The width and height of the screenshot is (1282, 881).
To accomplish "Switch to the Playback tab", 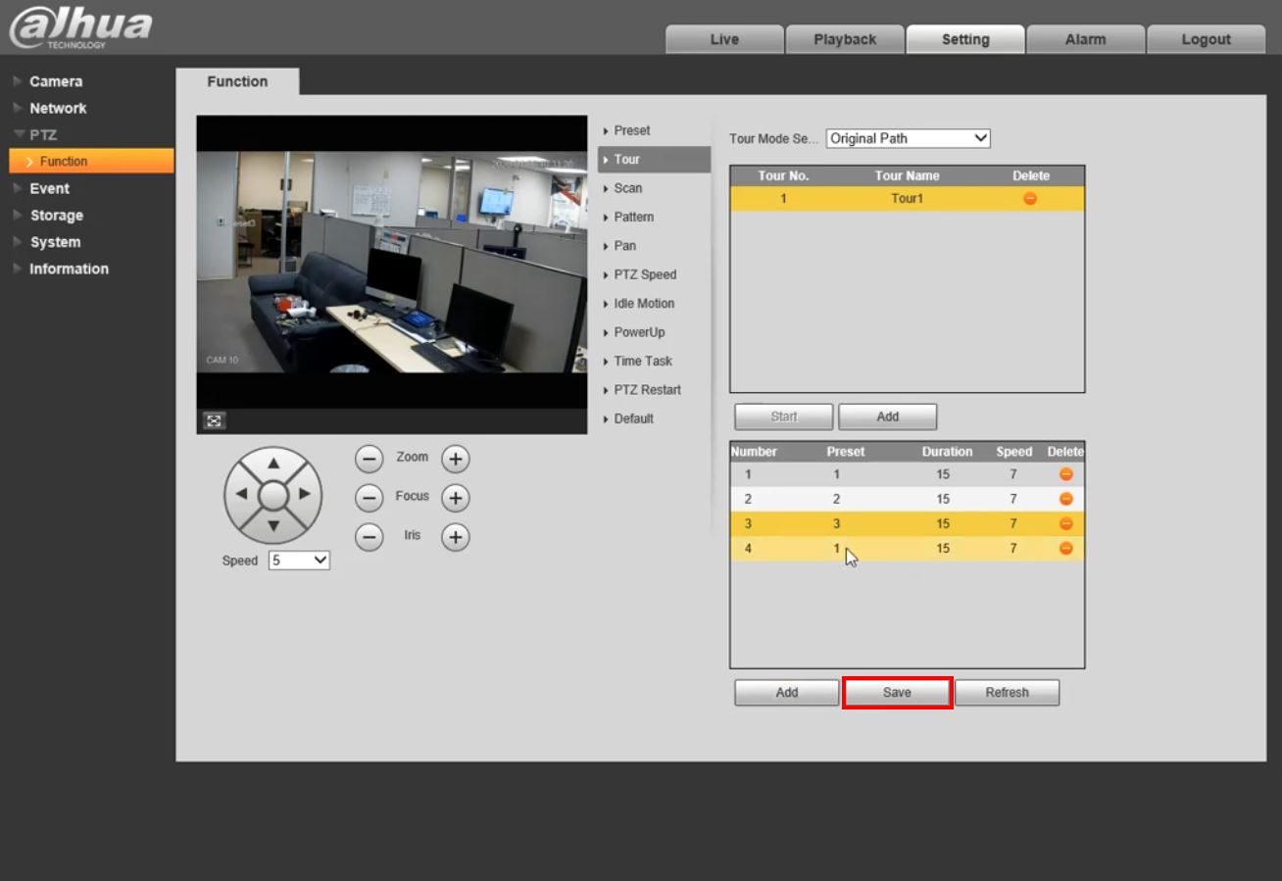I will pos(845,39).
